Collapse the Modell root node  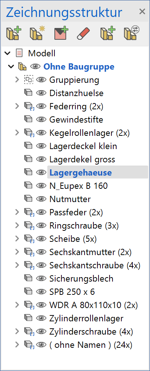[x=8, y=53]
